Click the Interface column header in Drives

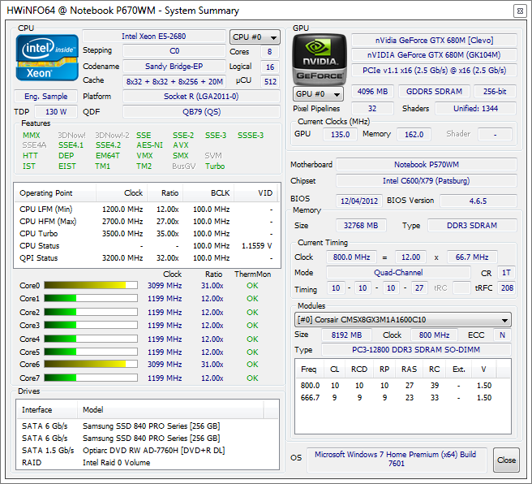(47, 409)
